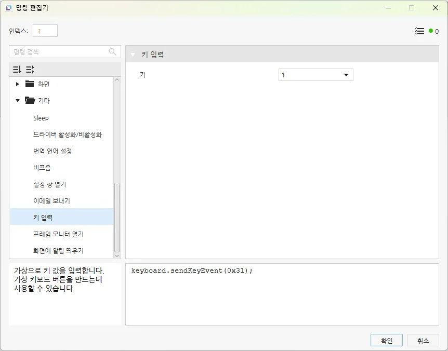Screen dimensions: 448x351
Task: Click the app logo in title bar
Action: pos(9,8)
